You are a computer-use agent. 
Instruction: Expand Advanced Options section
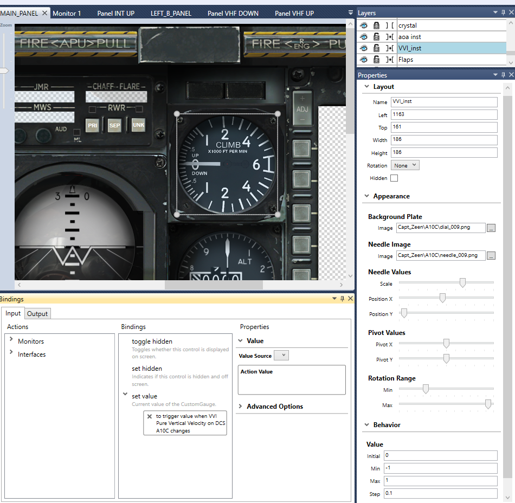click(x=240, y=407)
